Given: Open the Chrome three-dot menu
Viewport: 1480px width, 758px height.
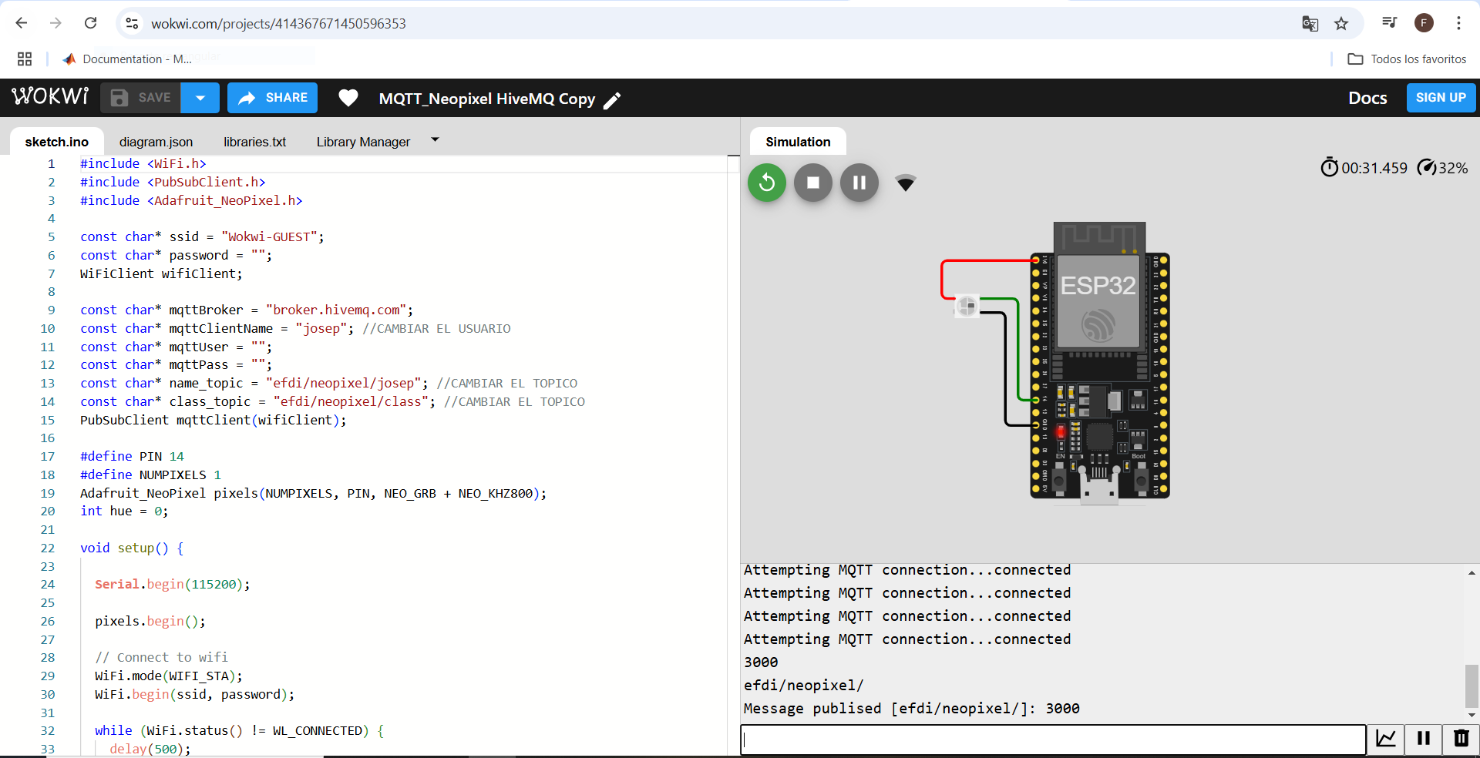Looking at the screenshot, I should pos(1458,23).
